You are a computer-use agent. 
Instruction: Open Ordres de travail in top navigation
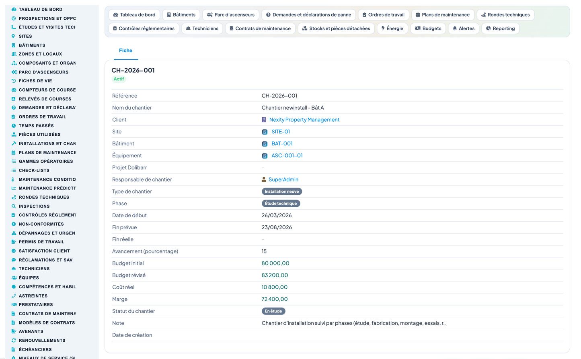click(x=384, y=15)
